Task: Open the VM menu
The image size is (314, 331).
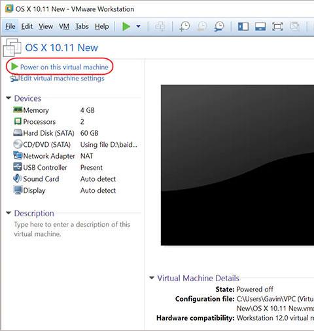Action: pyautogui.click(x=64, y=26)
